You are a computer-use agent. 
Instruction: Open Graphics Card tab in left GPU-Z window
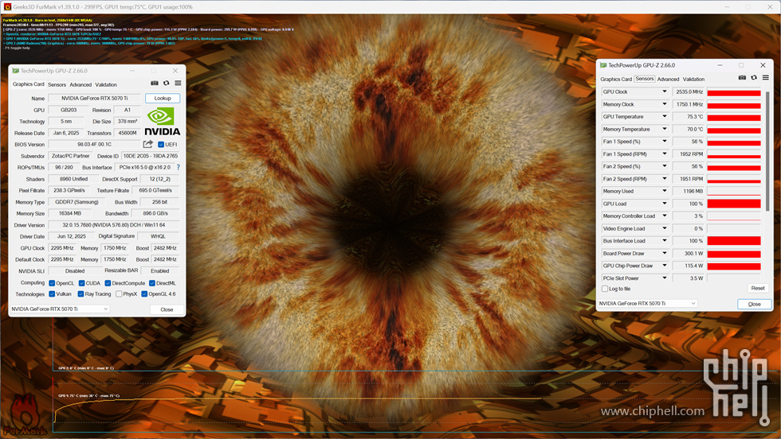[29, 84]
